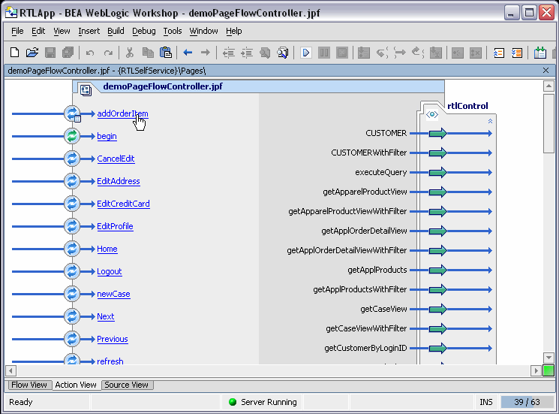Open the Next action link
Viewport: 559px width, 414px height.
(x=106, y=316)
